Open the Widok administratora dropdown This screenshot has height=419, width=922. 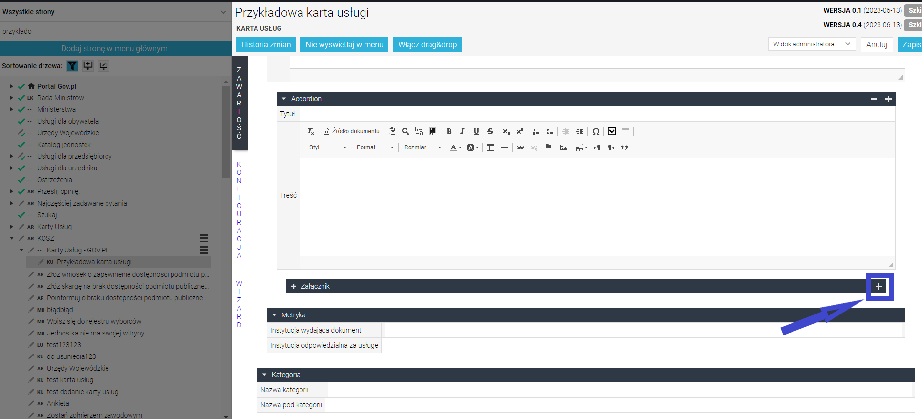pos(812,44)
